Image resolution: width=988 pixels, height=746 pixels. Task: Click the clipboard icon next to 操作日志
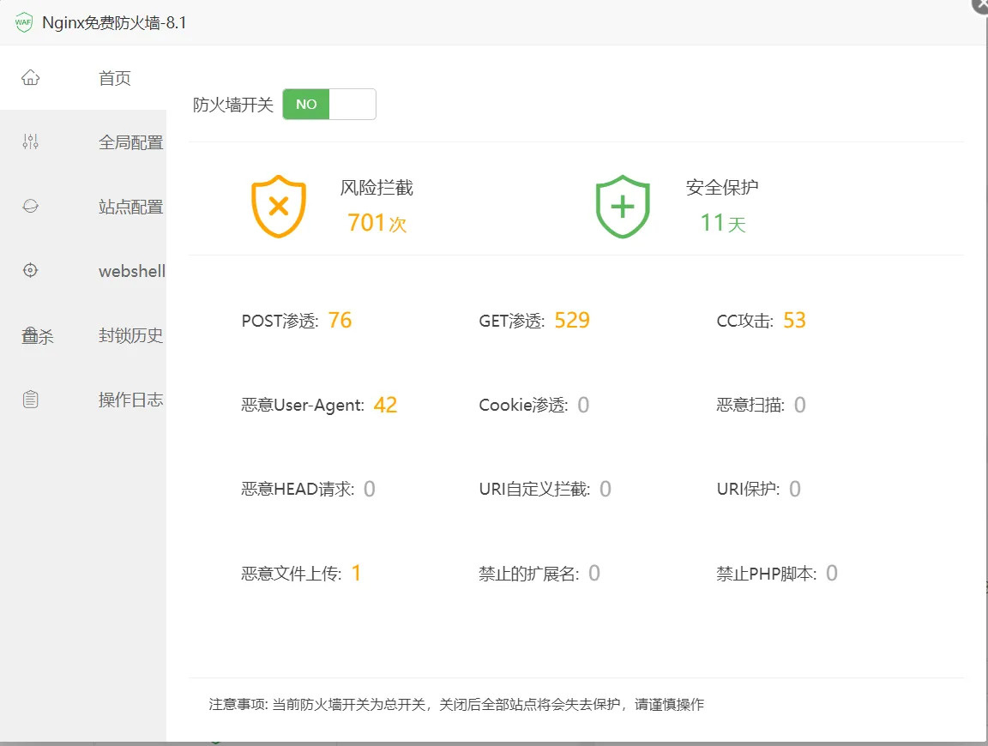pyautogui.click(x=31, y=399)
